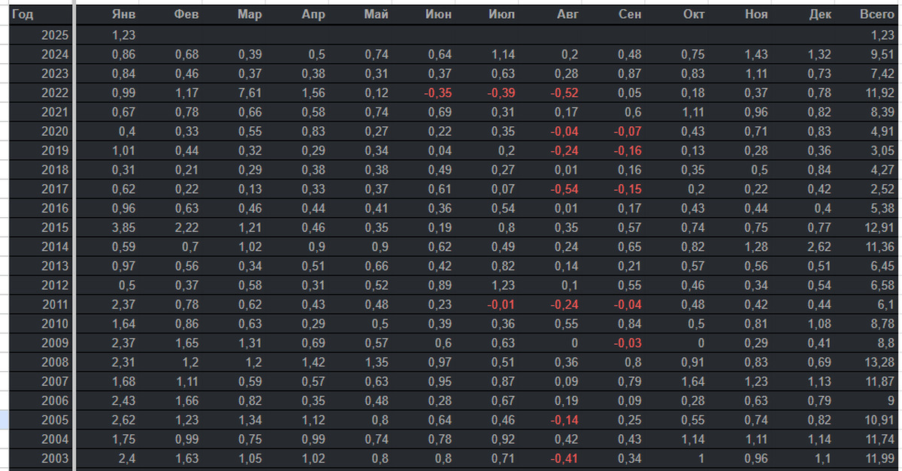Select September 2009 negative value -0,03
This screenshot has width=902, height=471.
627,343
